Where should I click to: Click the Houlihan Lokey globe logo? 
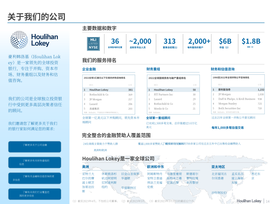point(19,40)
